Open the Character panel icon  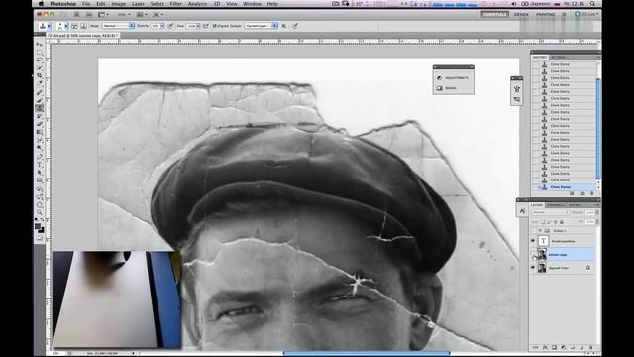click(522, 211)
